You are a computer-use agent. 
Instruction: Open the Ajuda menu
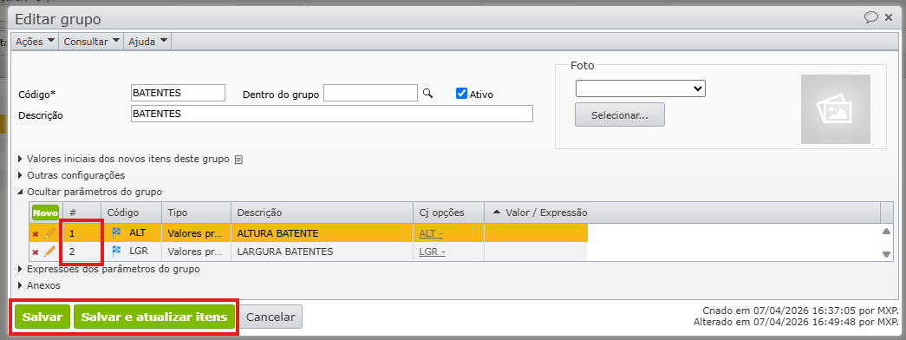147,42
